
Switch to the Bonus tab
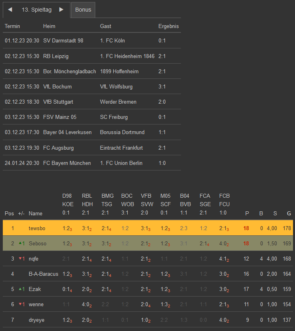[x=83, y=10]
